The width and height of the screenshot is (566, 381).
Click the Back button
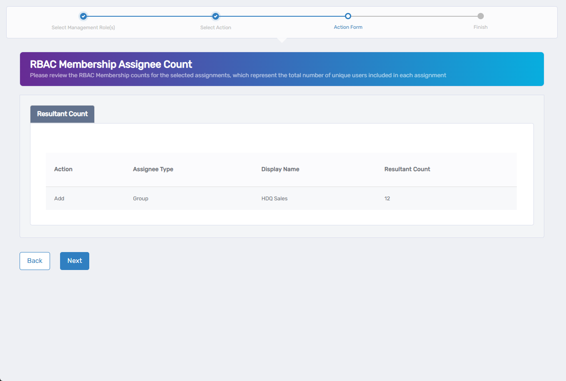35,260
